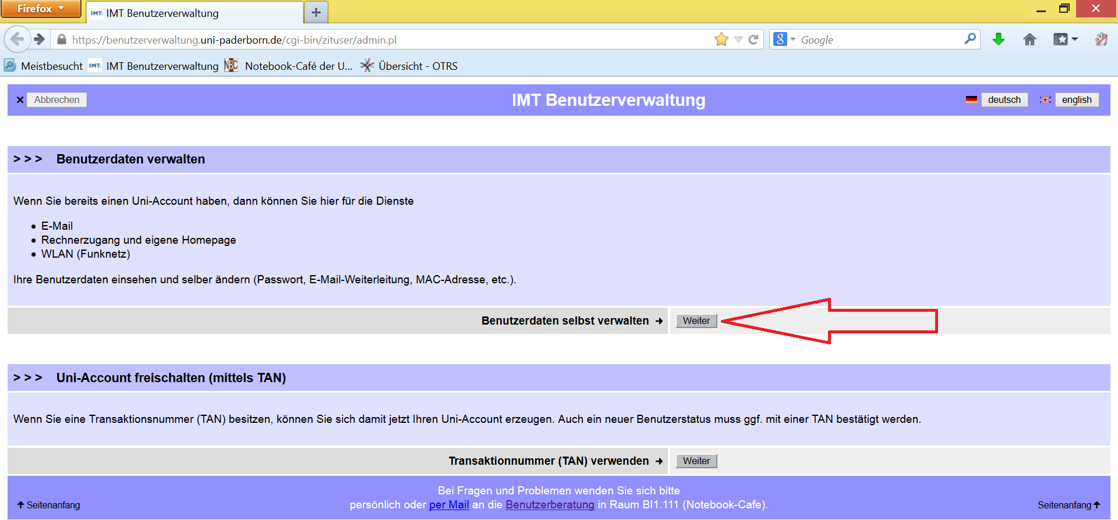Viewport: 1118px width, 520px height.
Task: Click the IMT Benutzerverwaltung page title
Action: coord(608,100)
